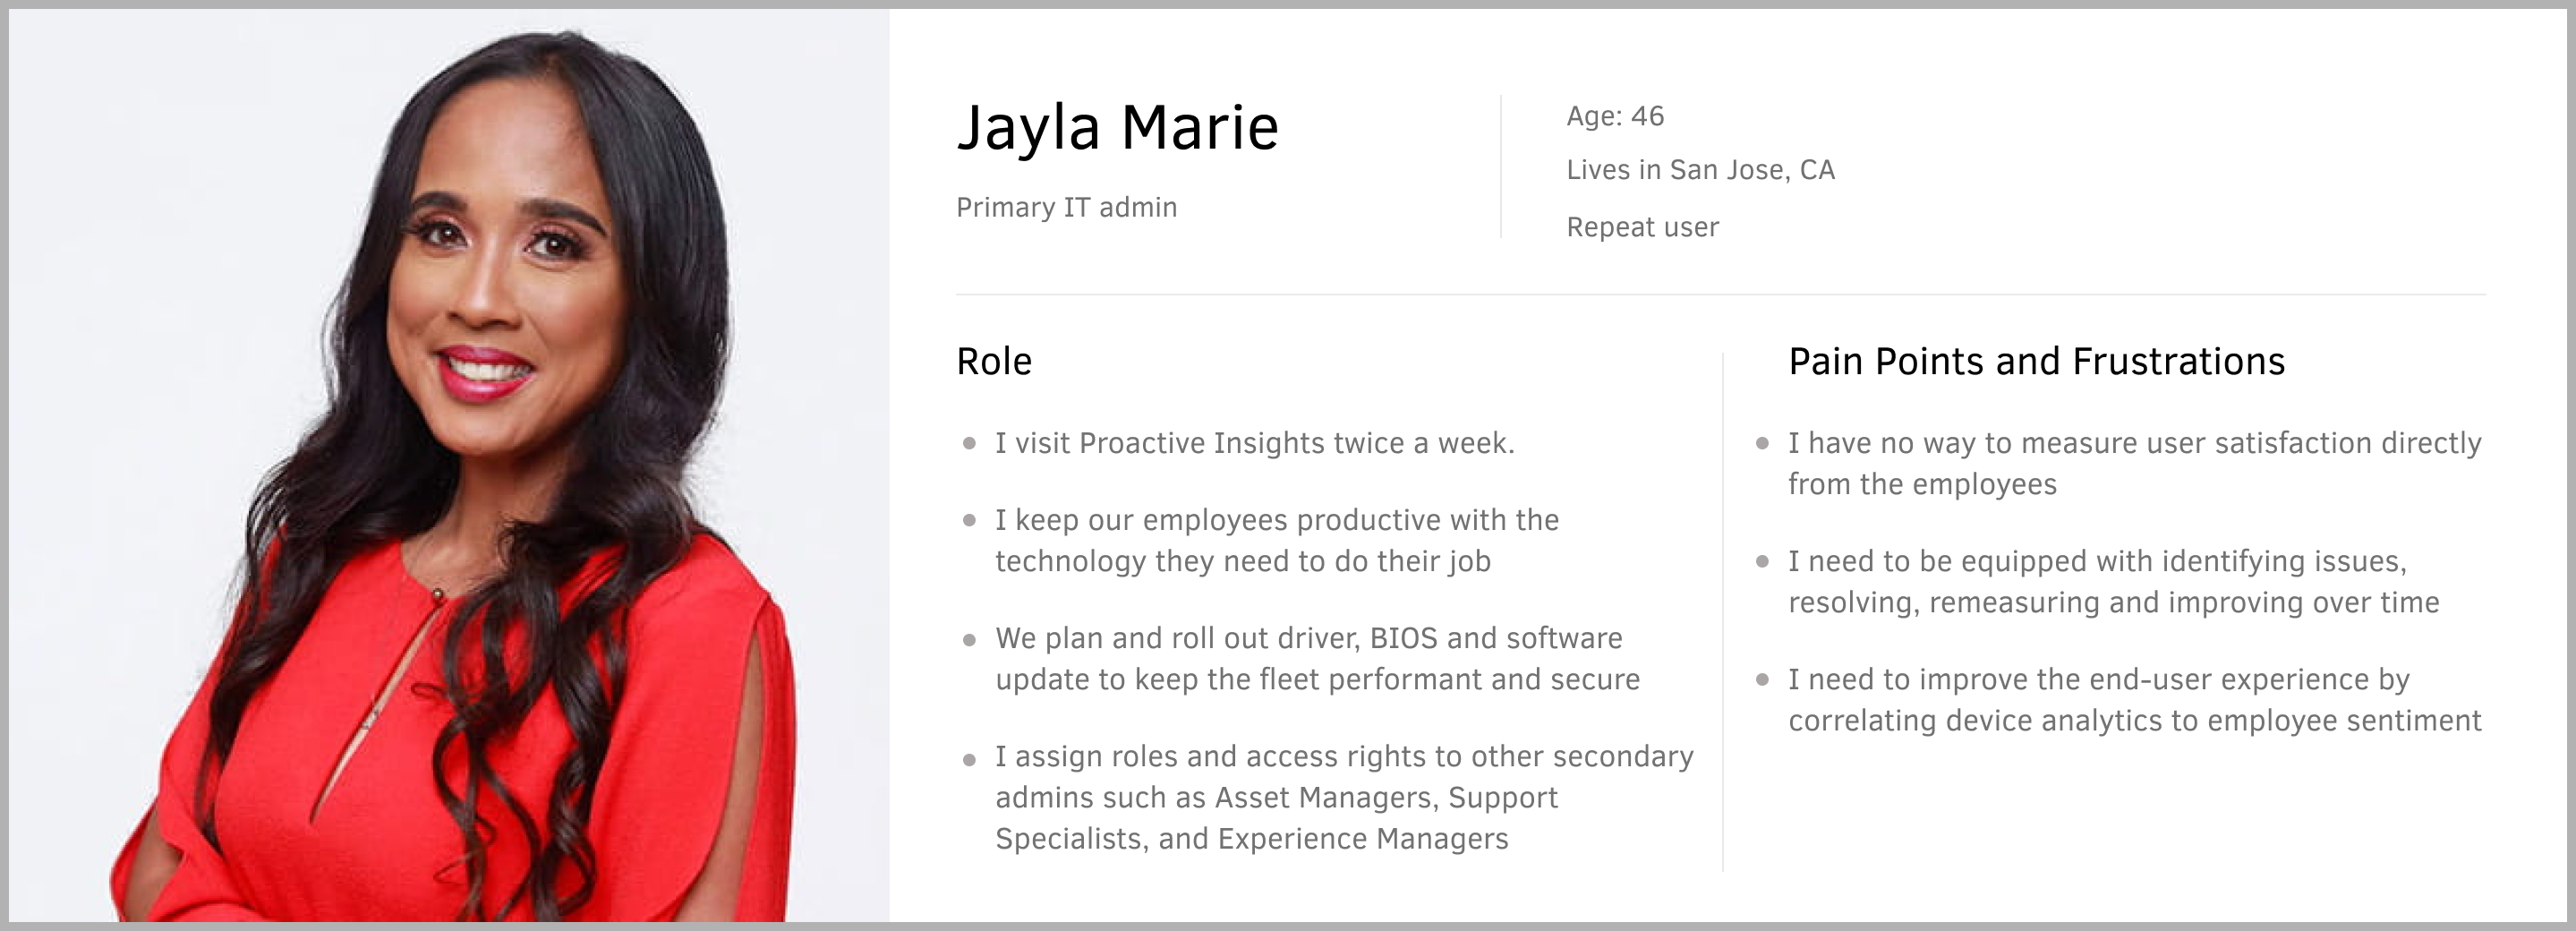
Task: Click the "improve the end-user experience" pain point
Action: pos(2134,699)
